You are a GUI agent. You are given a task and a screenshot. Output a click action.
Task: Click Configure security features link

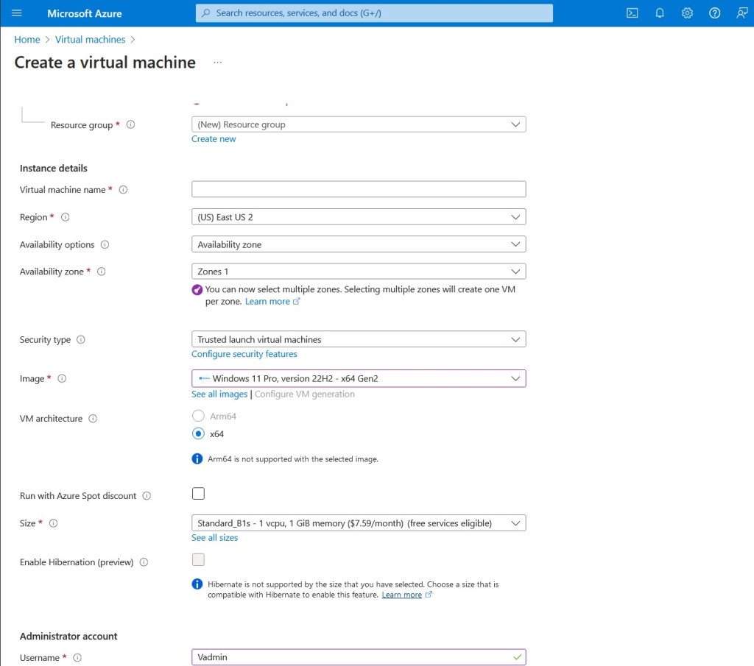[244, 354]
